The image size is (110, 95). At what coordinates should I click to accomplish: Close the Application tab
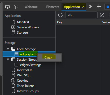(83, 7)
